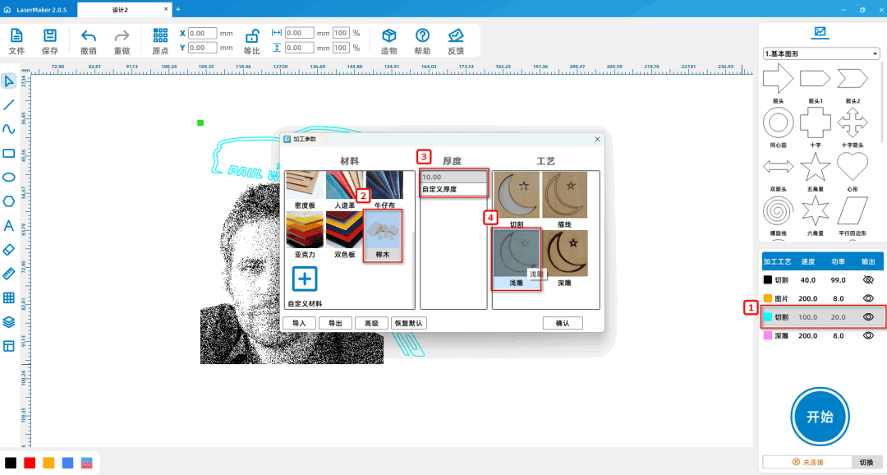Open the 帮助 help icon
887x475 pixels.
click(x=422, y=36)
